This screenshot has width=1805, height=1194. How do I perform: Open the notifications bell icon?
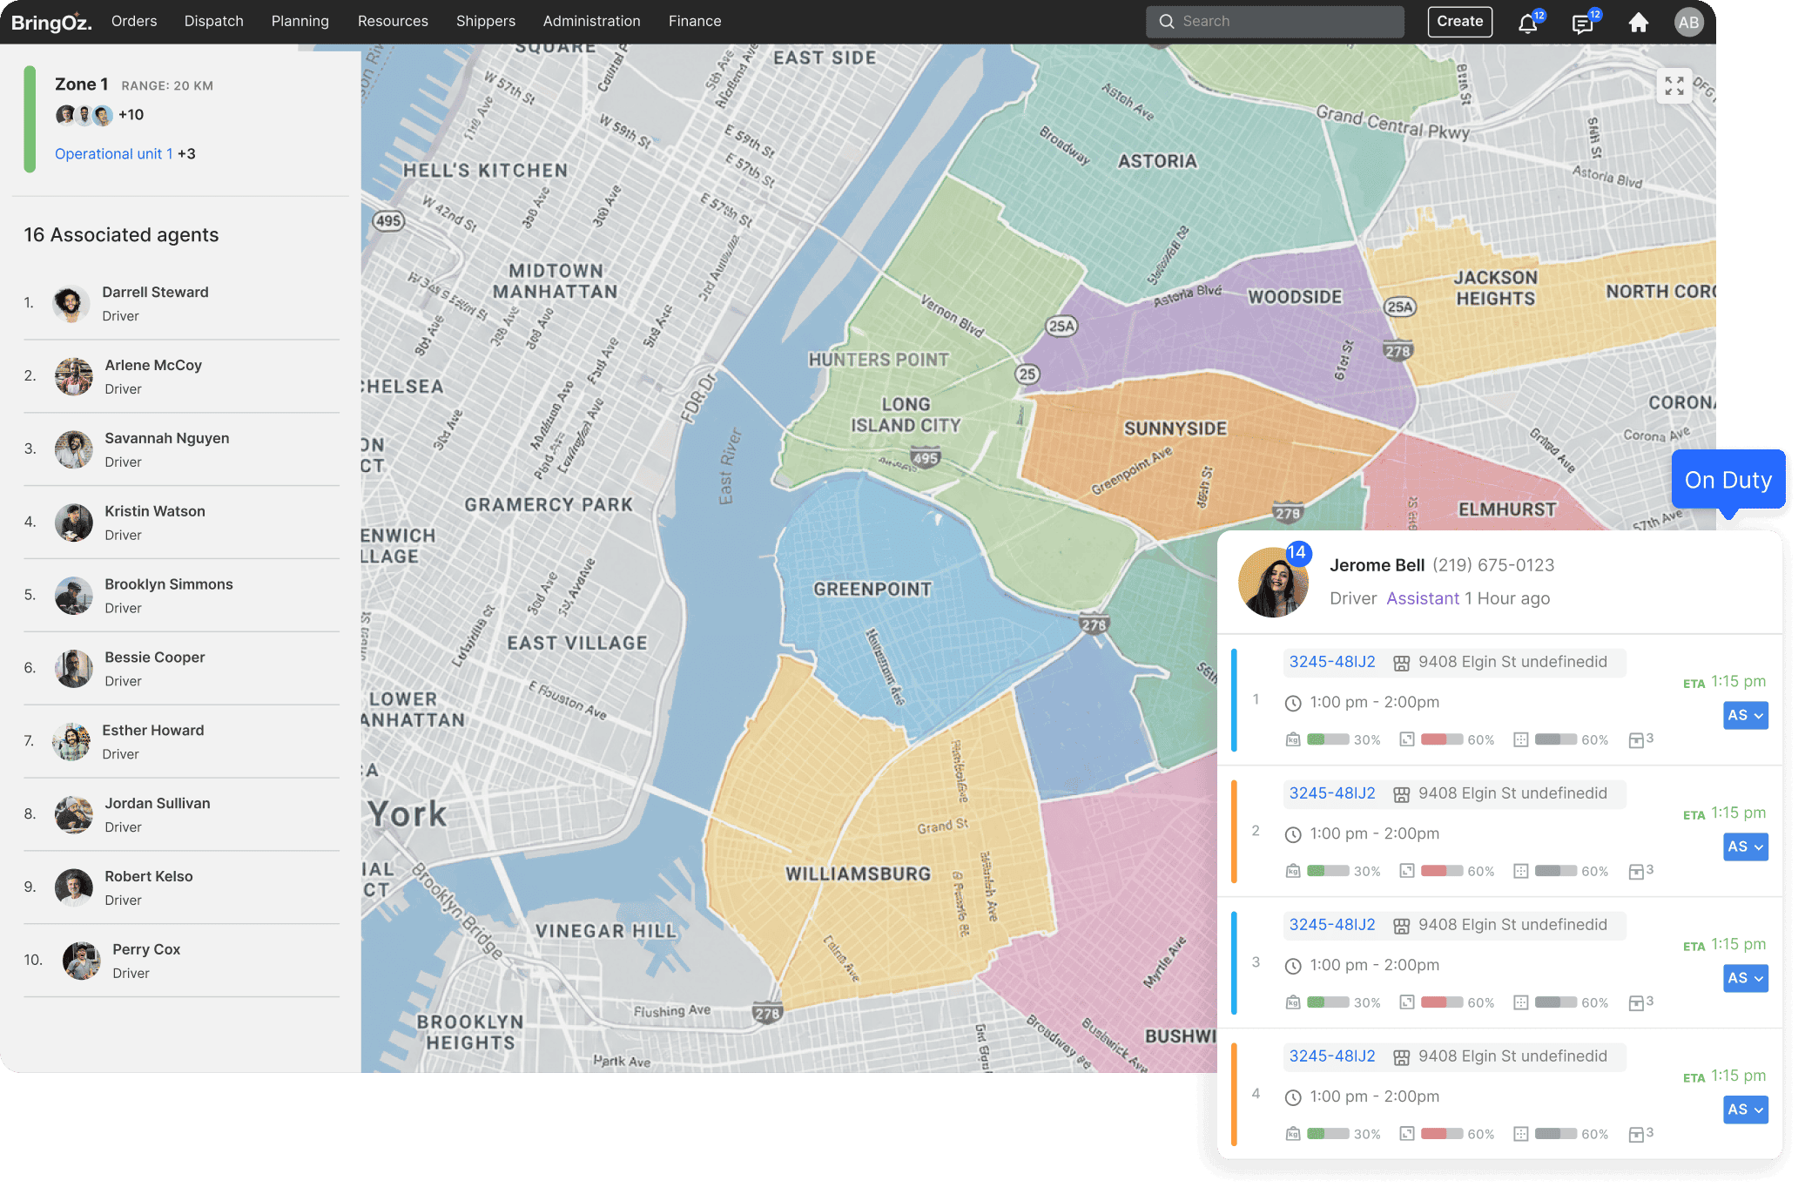pos(1528,22)
